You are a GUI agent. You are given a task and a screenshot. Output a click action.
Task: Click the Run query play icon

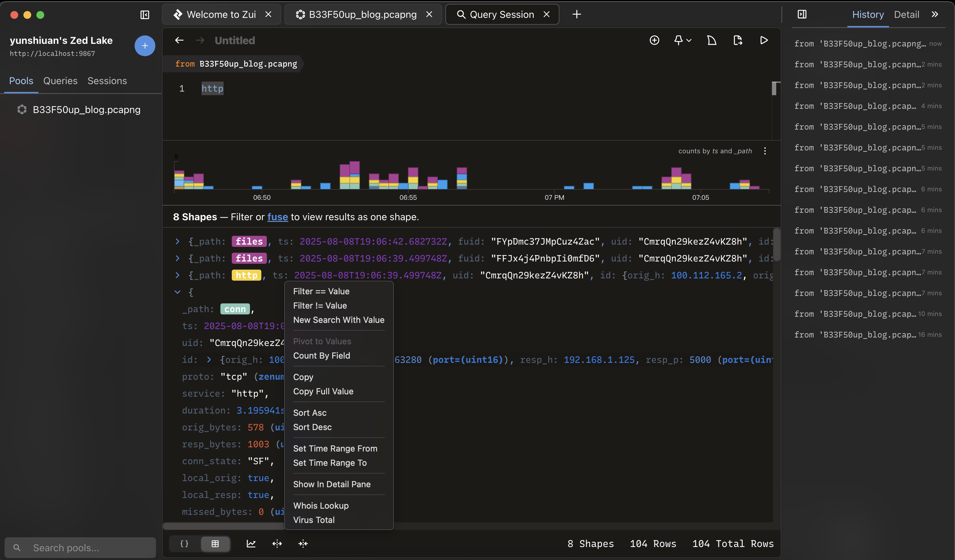(x=764, y=40)
